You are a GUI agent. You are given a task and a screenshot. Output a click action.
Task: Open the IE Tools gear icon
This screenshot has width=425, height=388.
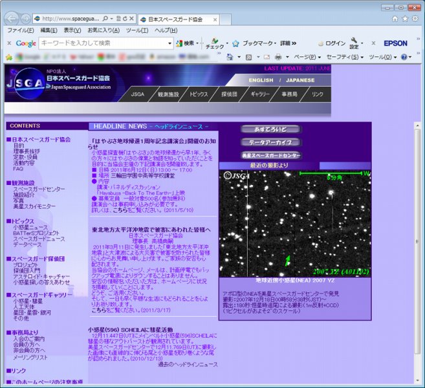(416, 19)
